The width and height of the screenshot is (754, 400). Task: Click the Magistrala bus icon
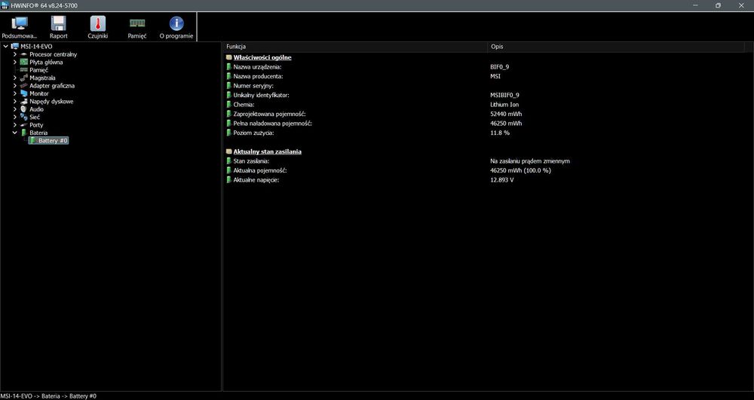point(24,78)
